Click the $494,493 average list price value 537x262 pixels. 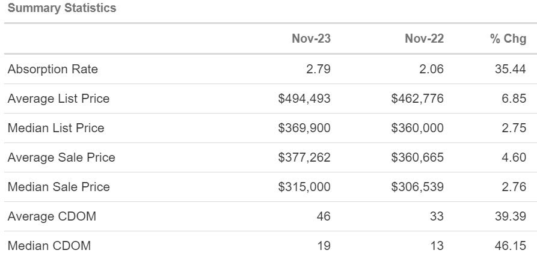pos(304,99)
